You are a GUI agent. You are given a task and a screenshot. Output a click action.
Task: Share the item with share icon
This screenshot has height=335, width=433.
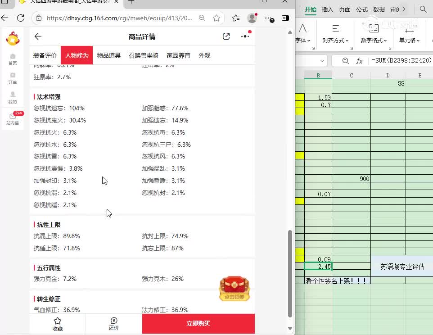tap(226, 36)
